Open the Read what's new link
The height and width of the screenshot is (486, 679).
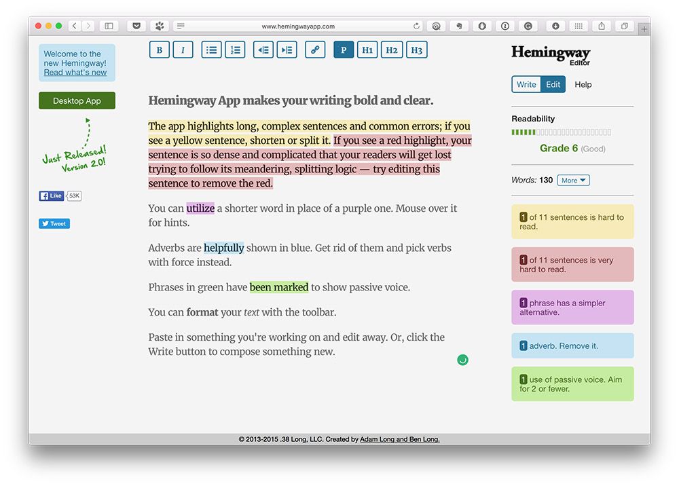pos(75,72)
